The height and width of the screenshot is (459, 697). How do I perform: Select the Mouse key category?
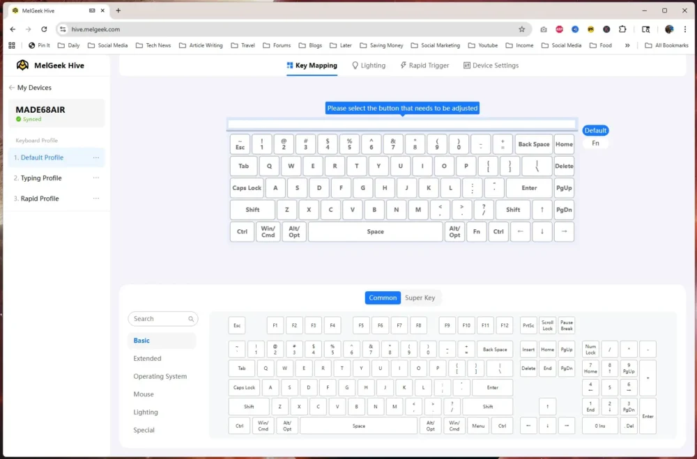144,394
